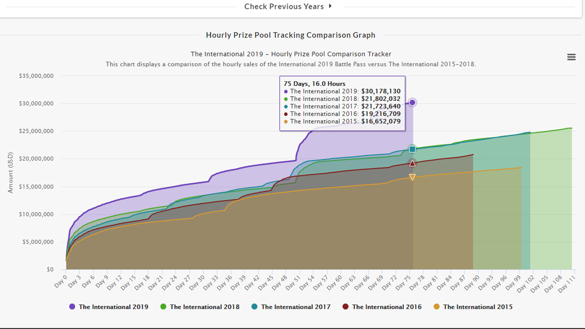Click the teal square 2017 marker
Viewport: 585px width, 329px height.
[412, 149]
